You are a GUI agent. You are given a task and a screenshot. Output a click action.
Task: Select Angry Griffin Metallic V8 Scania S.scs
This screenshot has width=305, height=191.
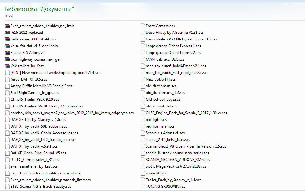41,86
